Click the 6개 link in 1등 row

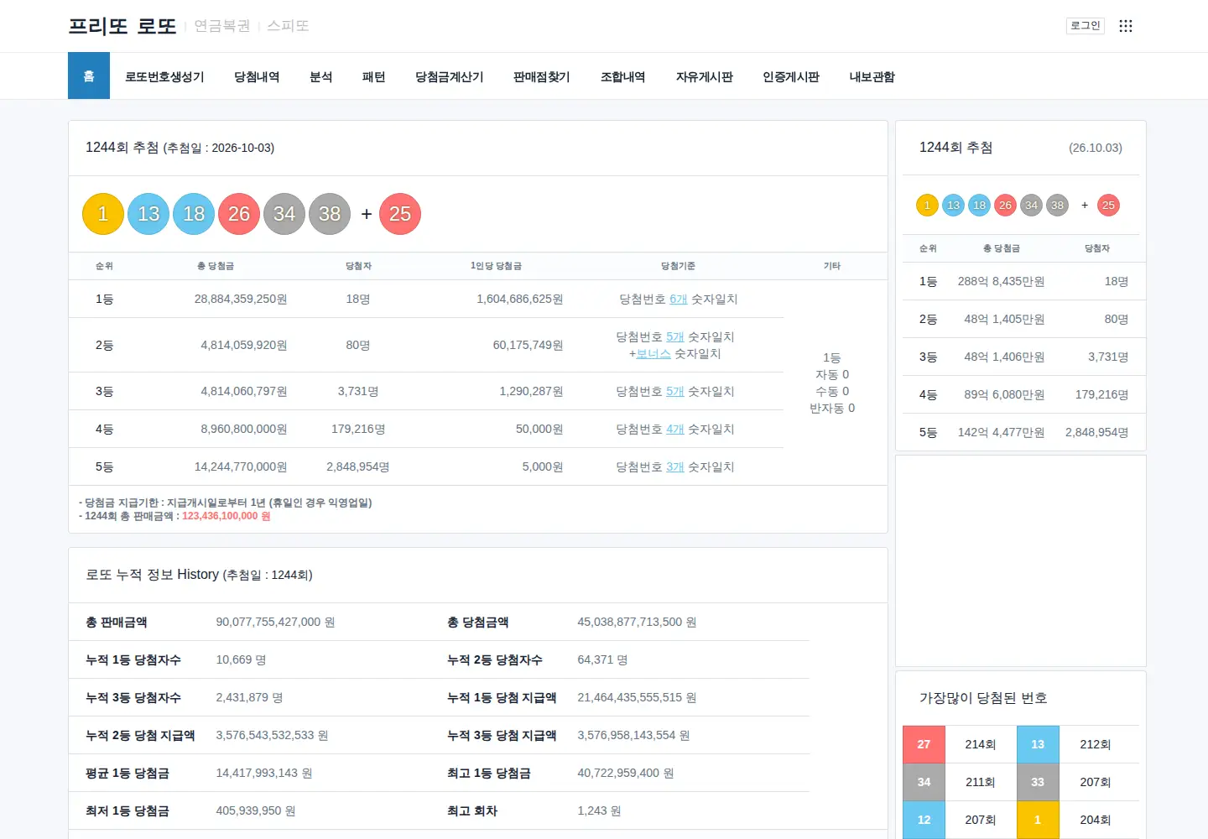coord(678,299)
